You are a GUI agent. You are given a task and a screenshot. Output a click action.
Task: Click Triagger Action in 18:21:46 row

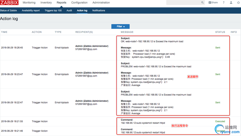[40, 131]
